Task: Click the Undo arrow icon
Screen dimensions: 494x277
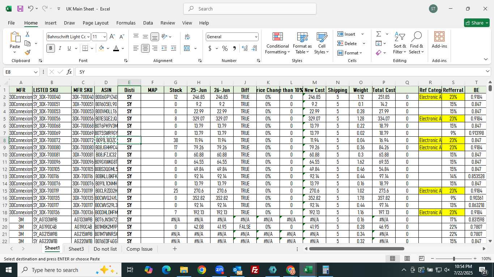Action: (31, 9)
